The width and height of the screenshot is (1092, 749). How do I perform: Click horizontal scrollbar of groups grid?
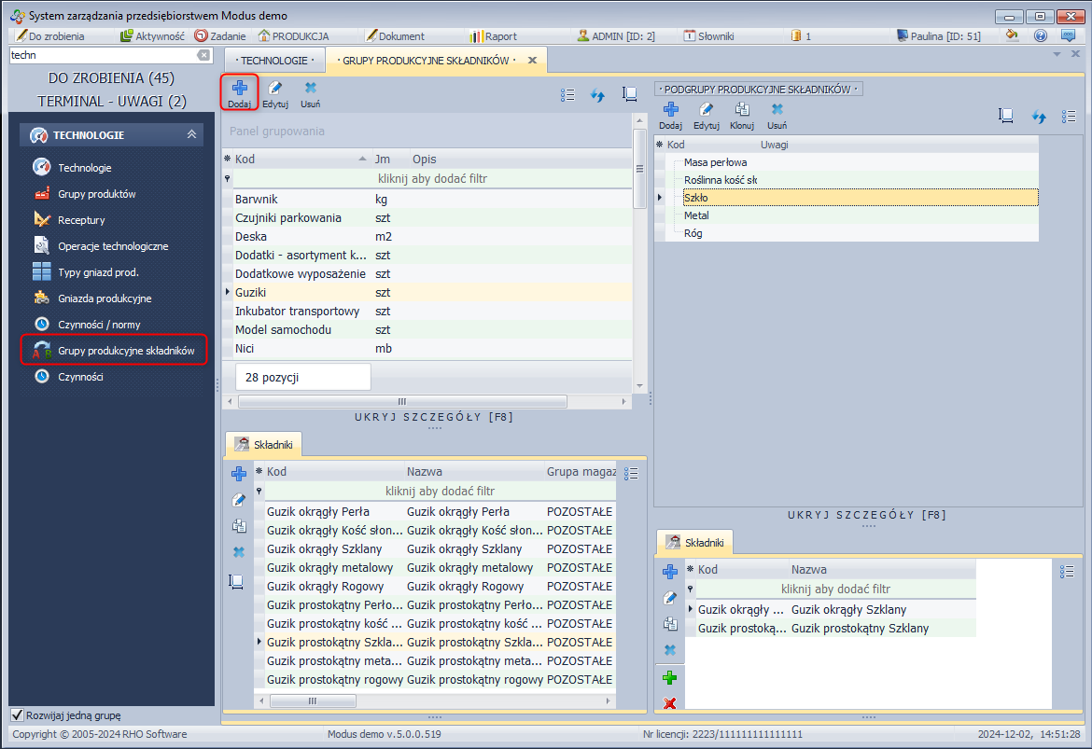[401, 402]
